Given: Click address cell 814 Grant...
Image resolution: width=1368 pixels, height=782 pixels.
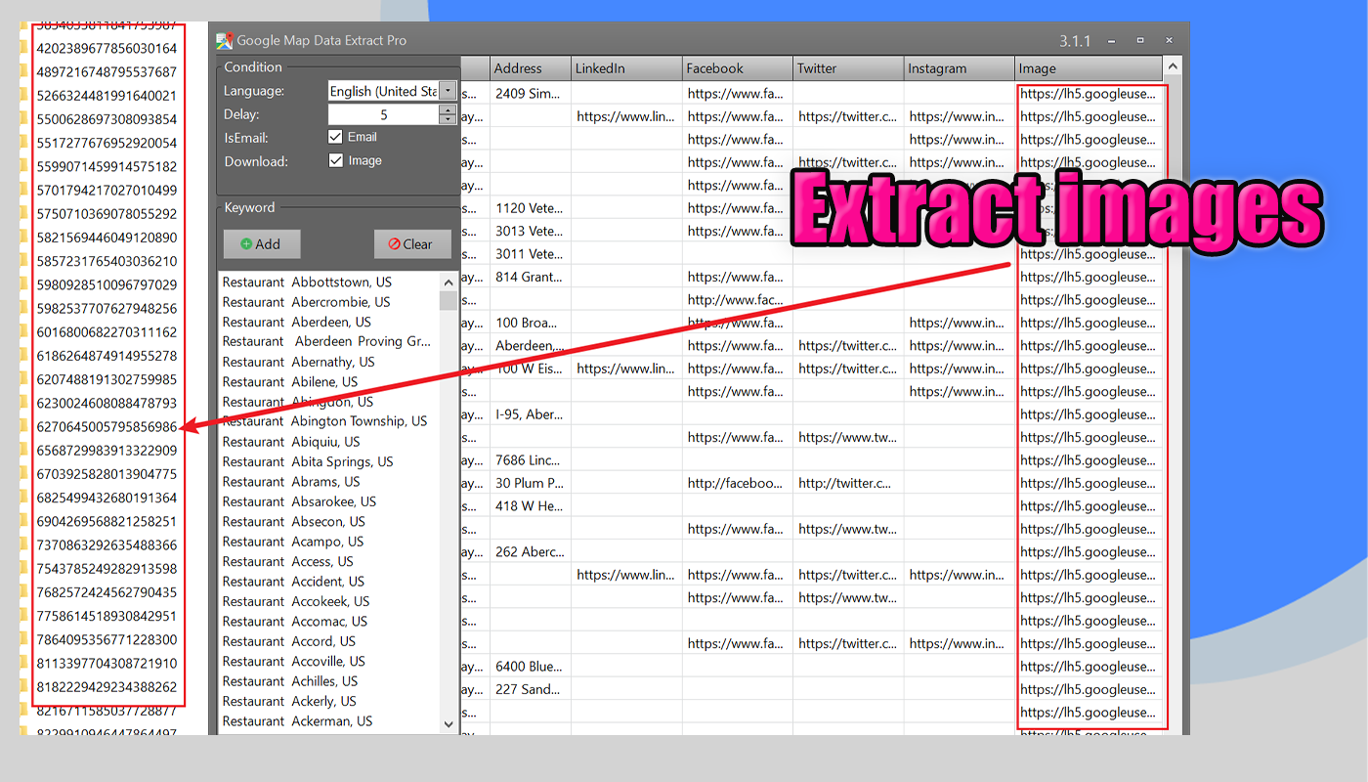Looking at the screenshot, I should 530,277.
